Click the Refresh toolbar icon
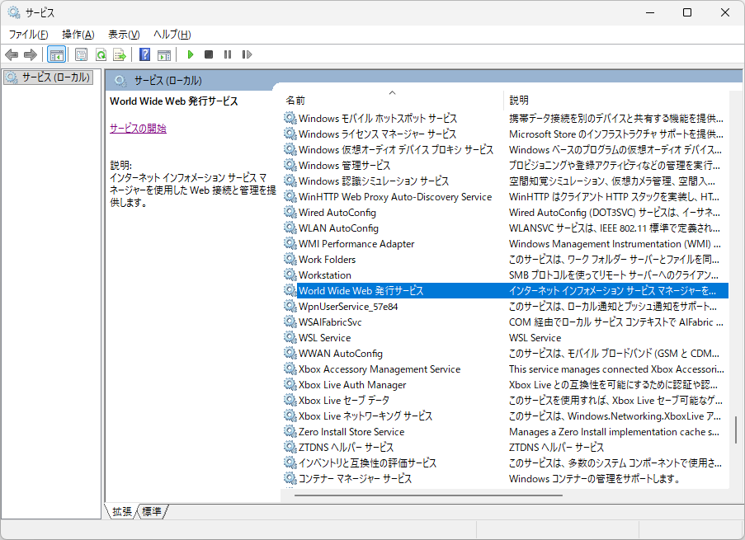745x540 pixels. click(101, 54)
